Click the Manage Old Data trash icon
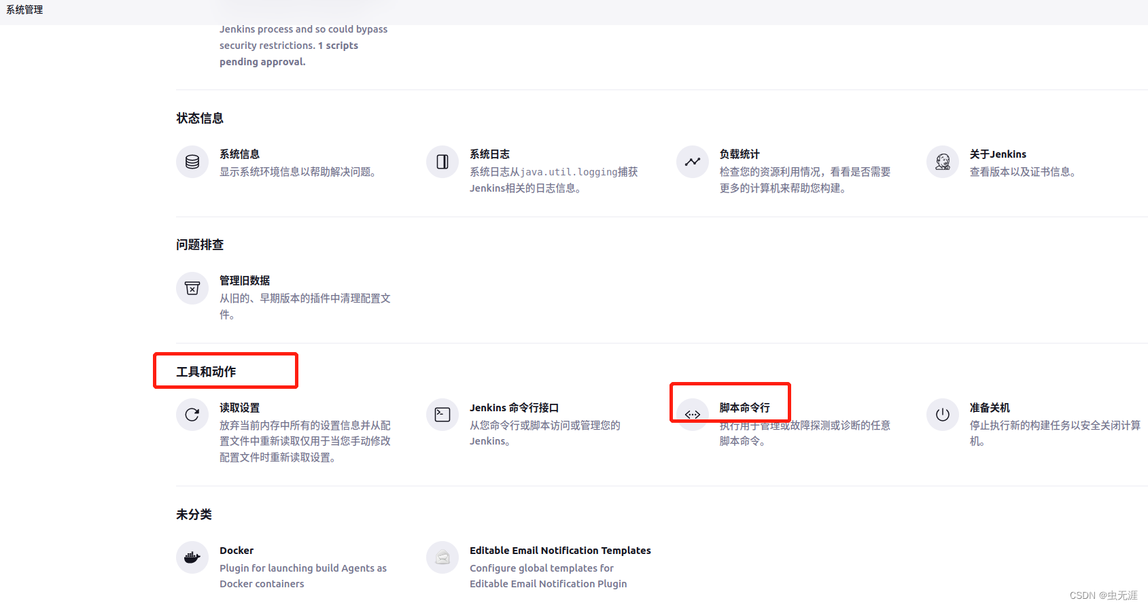This screenshot has height=607, width=1148. coord(192,288)
